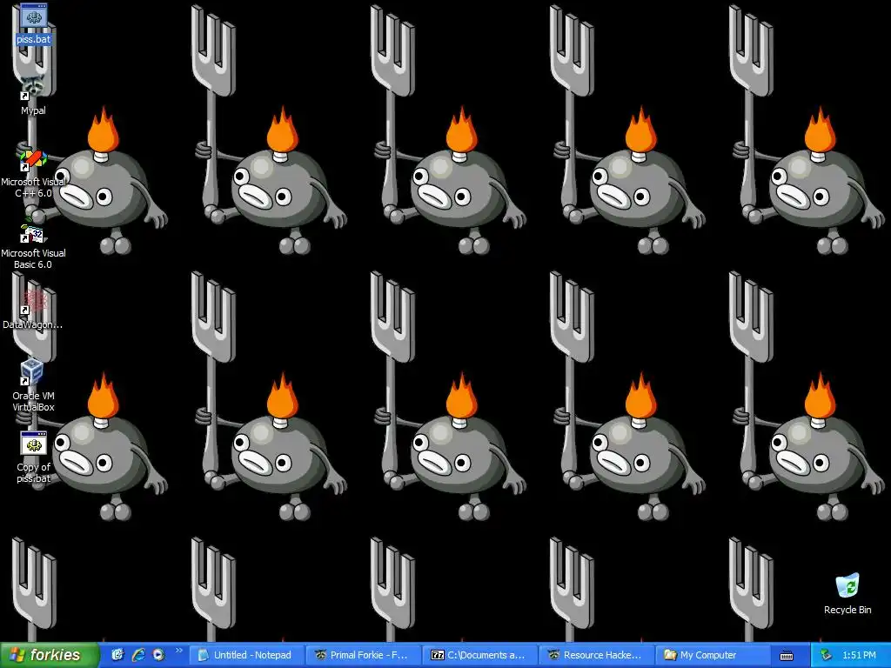Select the Oracle VM VirtualBox shortcut
Screen dimensions: 891x668
[34, 386]
